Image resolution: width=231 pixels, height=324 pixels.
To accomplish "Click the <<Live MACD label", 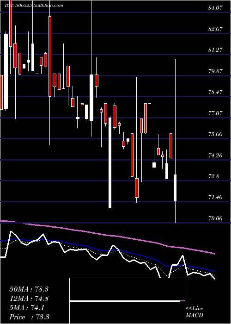I will coord(195,312).
